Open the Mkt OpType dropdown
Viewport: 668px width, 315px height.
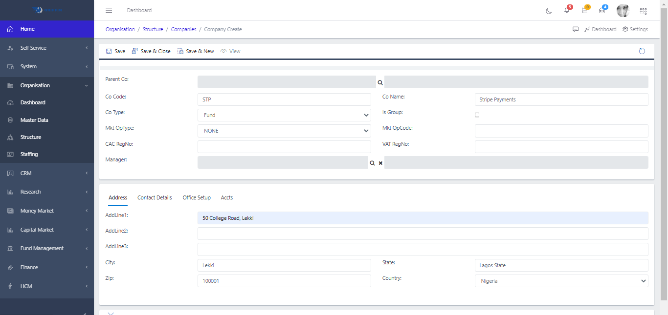coord(284,131)
